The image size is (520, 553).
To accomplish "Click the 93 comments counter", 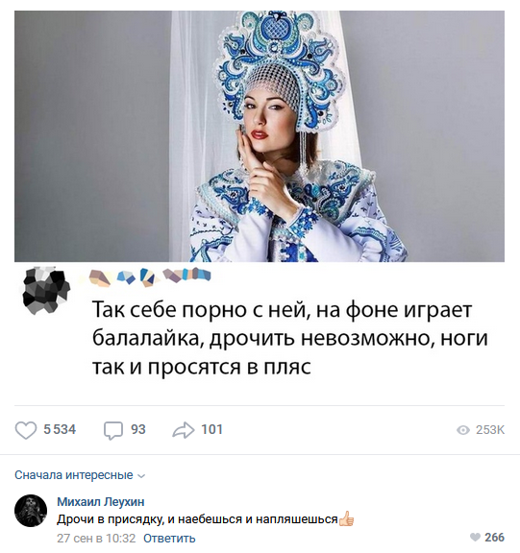I will click(x=138, y=429).
